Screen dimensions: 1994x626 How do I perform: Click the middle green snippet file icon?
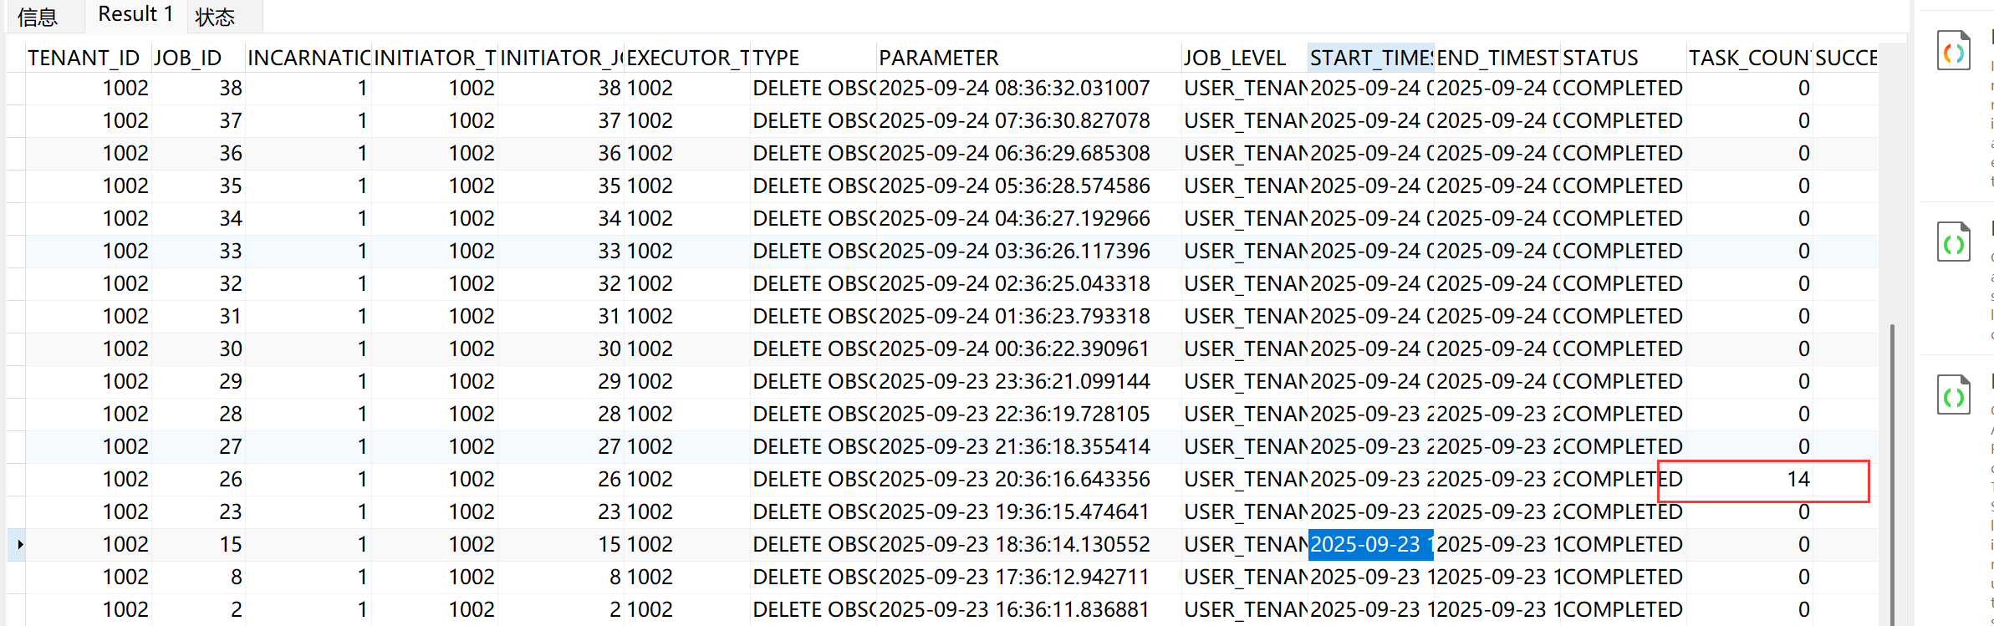1954,242
